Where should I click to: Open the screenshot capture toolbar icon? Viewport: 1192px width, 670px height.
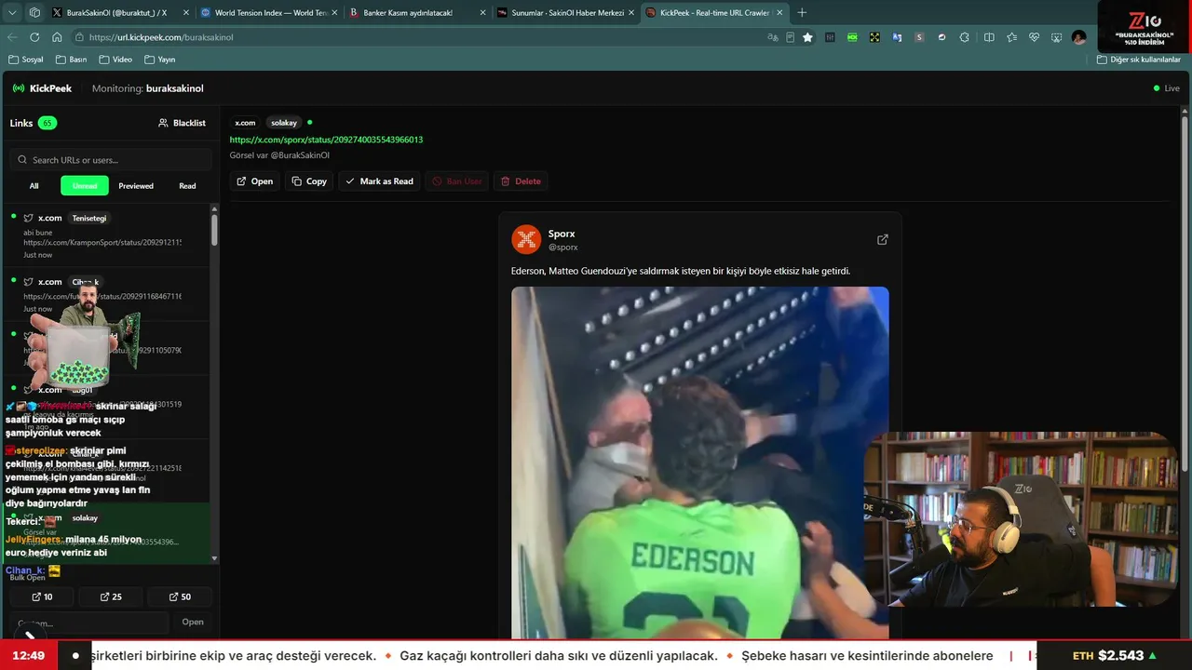pos(1056,37)
